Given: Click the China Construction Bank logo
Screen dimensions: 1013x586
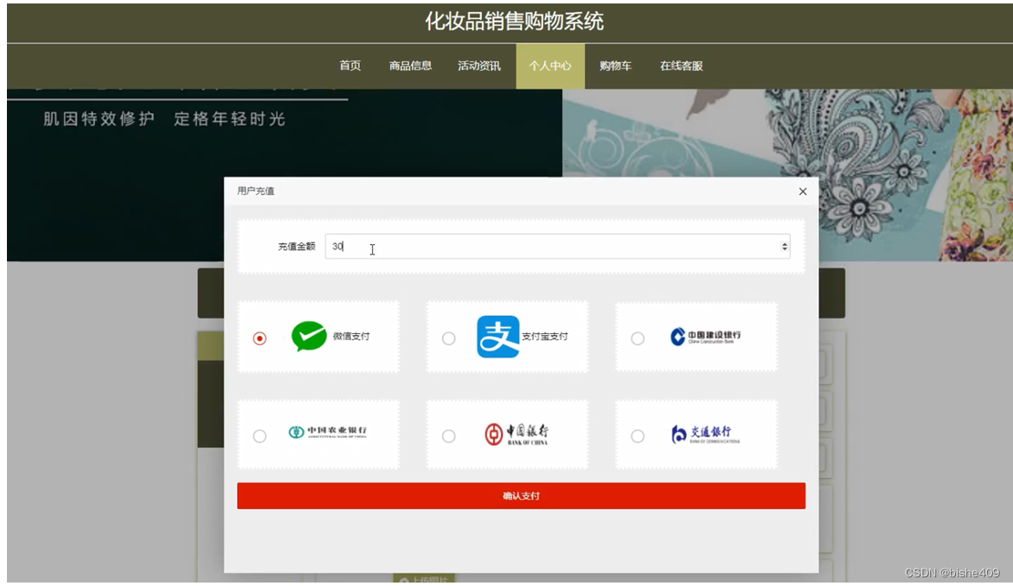Looking at the screenshot, I should point(706,337).
